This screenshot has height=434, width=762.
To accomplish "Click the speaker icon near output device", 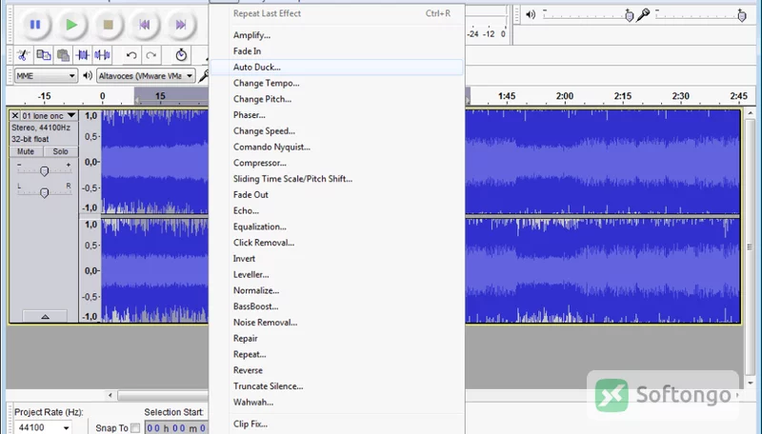I will click(88, 76).
